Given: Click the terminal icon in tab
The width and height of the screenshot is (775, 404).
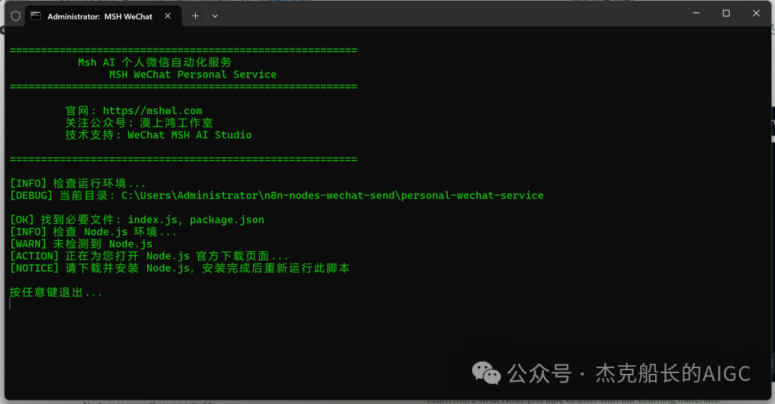Looking at the screenshot, I should (x=36, y=16).
